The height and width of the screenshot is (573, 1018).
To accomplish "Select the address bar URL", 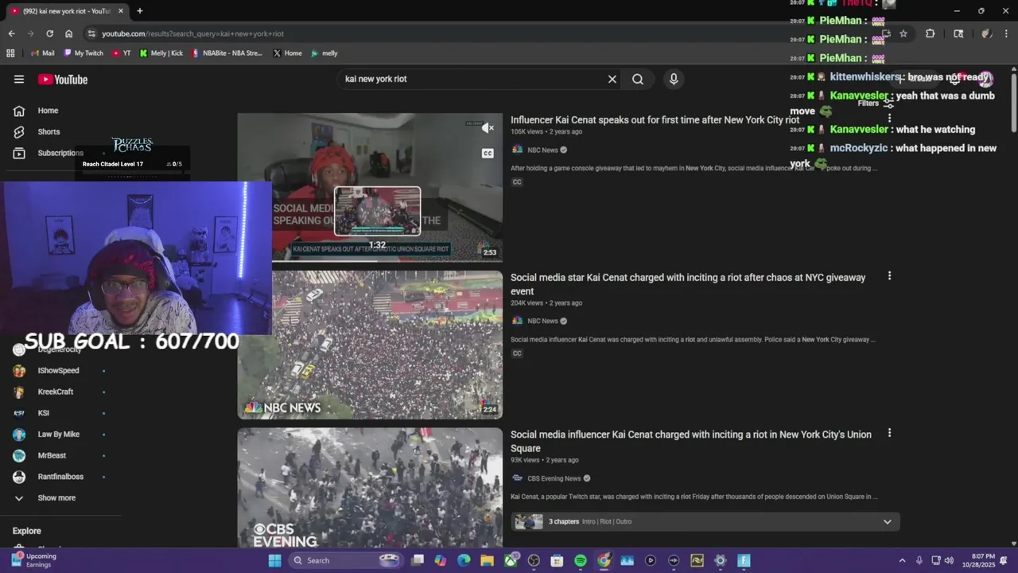I will coord(192,33).
